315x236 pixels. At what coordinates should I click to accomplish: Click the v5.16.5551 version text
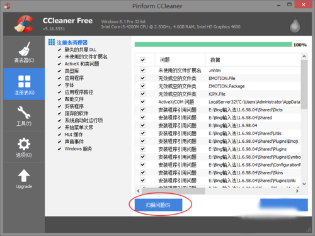click(54, 29)
